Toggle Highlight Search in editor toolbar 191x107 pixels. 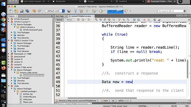point(109,20)
